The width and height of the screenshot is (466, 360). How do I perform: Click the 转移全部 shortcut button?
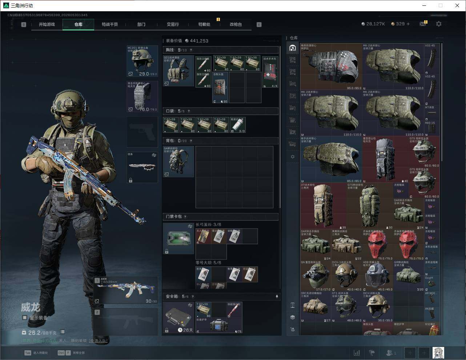tap(71, 353)
